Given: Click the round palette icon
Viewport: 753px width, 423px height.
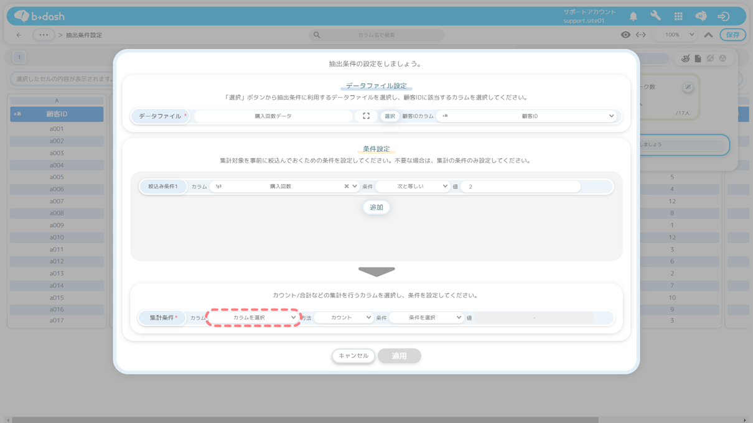Looking at the screenshot, I should (x=723, y=58).
